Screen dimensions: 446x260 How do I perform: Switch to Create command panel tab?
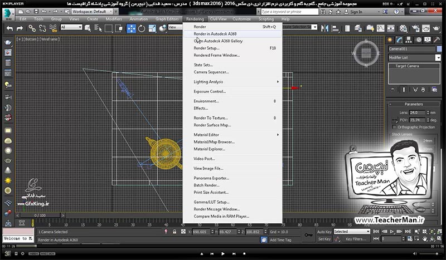pyautogui.click(x=390, y=40)
